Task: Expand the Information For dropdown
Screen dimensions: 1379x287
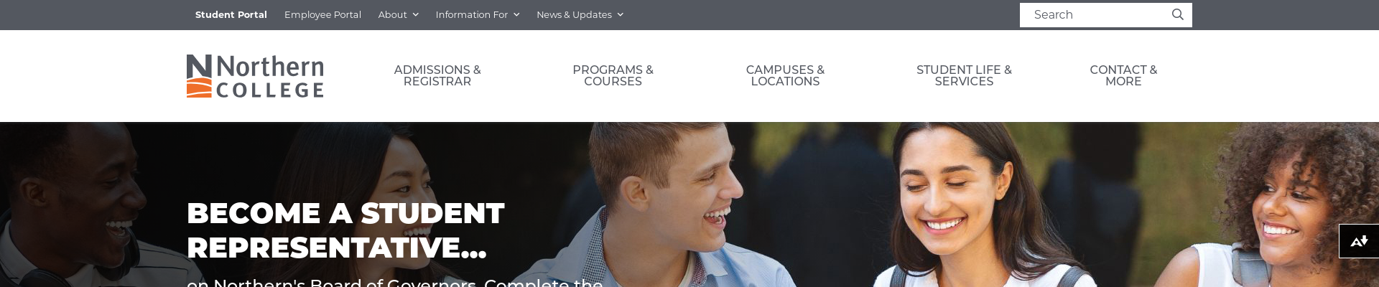Action: pos(477,14)
